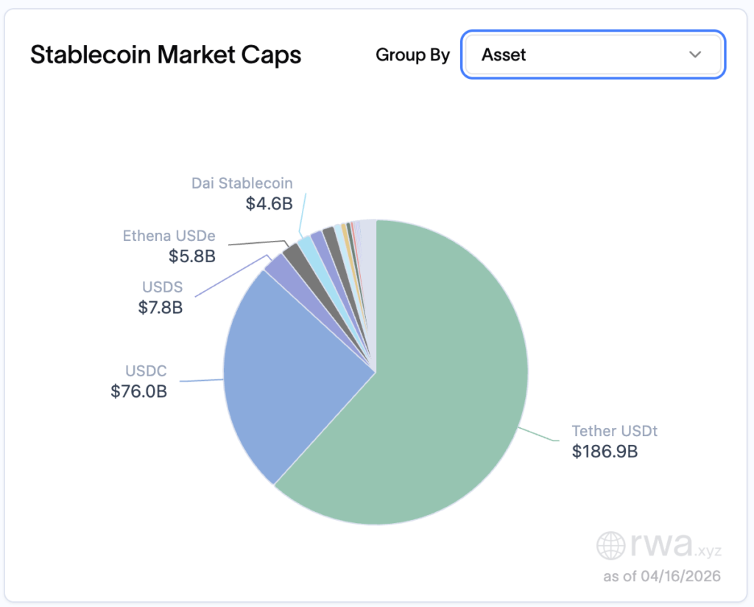
Task: Click the 'USDS' label
Action: [x=161, y=287]
